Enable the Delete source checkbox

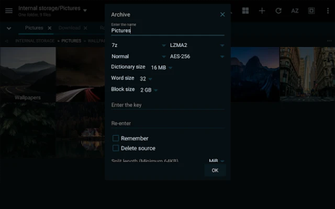pos(116,148)
